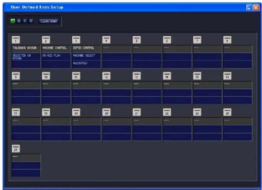
Task: Click the key 25 icon
Action: pos(16,148)
